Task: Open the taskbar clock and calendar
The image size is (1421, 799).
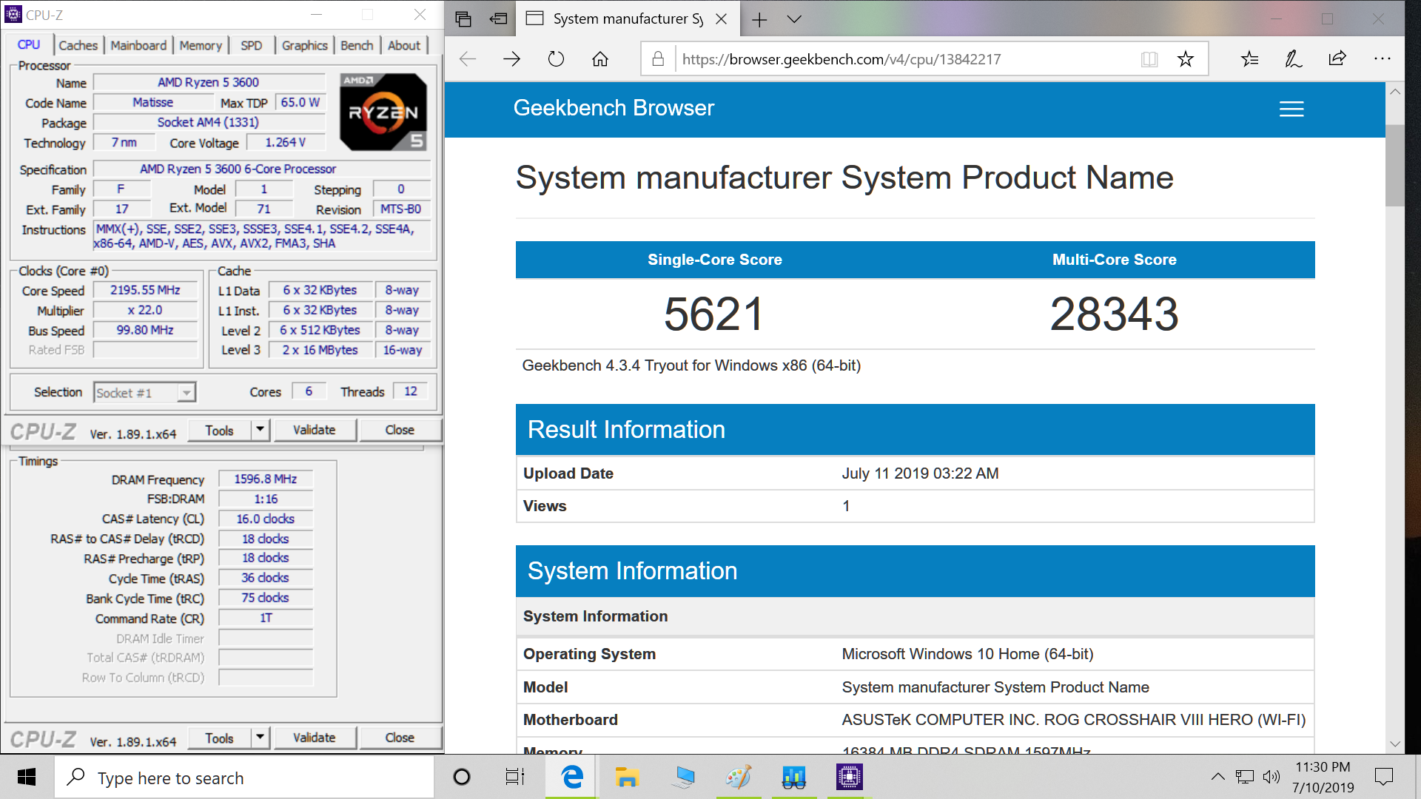Action: tap(1324, 777)
